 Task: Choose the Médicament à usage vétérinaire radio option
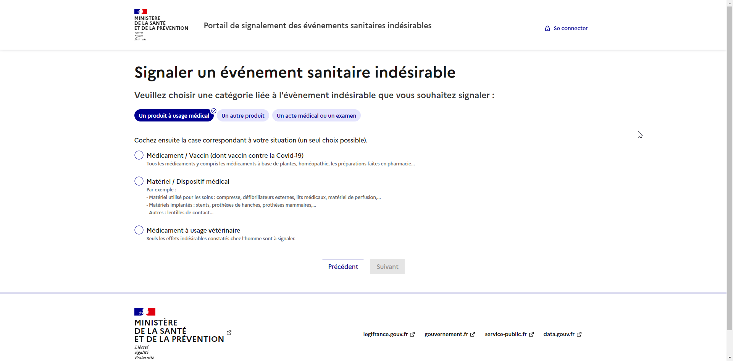coord(139,230)
